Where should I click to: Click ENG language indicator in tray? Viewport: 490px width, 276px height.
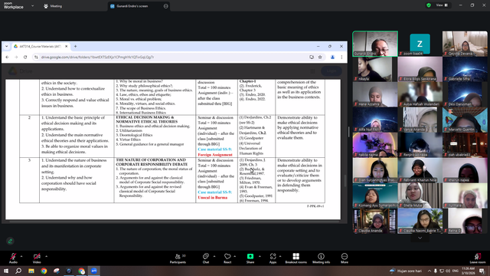tap(456, 271)
